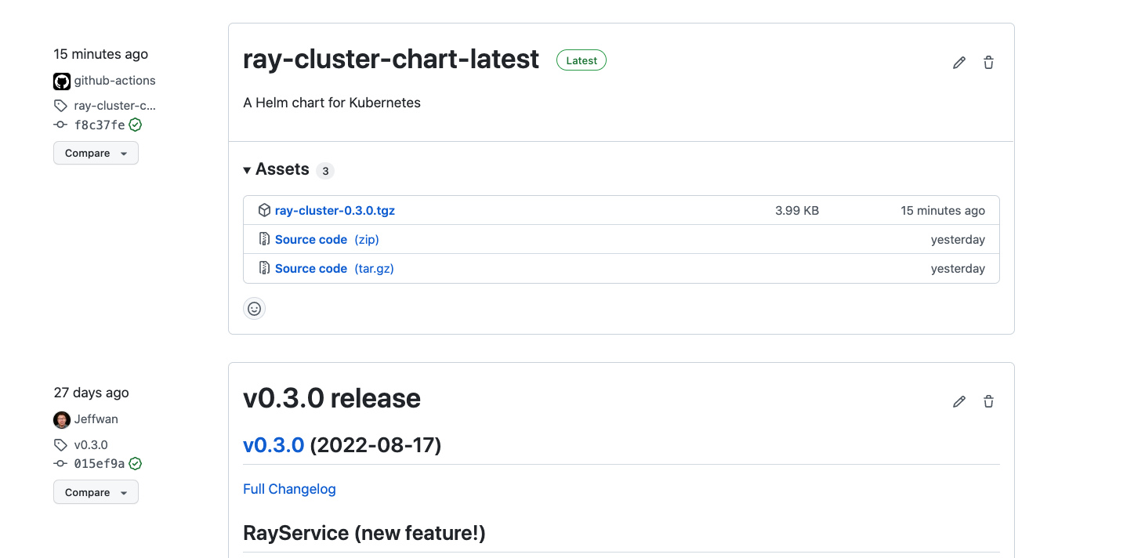Edit the v0.3.0 release
This screenshot has height=558, width=1145.
click(x=958, y=400)
